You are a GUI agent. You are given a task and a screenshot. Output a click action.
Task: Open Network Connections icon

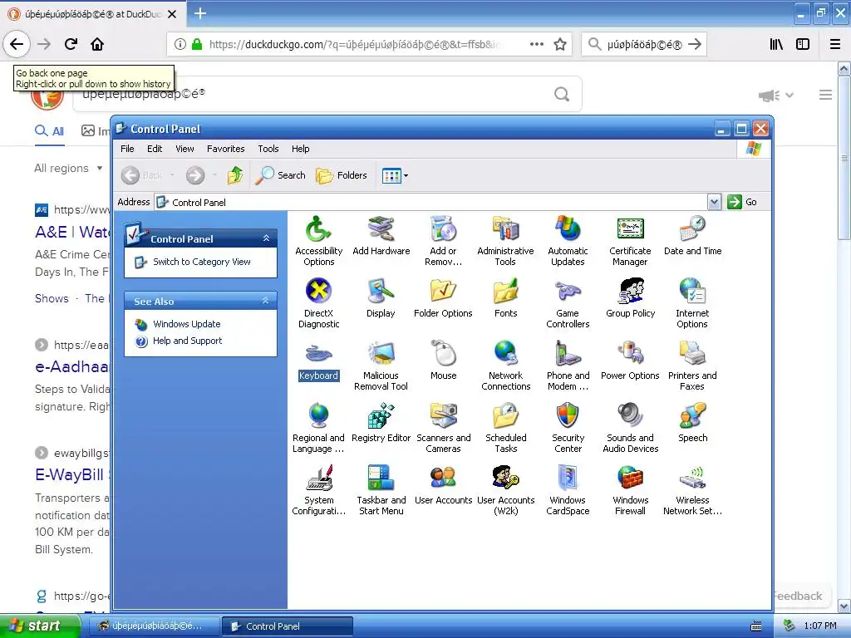pos(505,366)
